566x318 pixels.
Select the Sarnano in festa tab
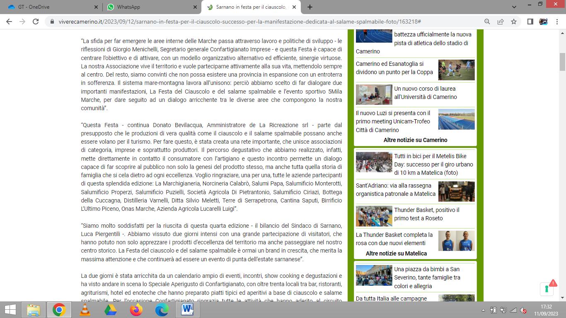(x=251, y=7)
